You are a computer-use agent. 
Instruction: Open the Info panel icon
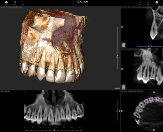point(157,2)
